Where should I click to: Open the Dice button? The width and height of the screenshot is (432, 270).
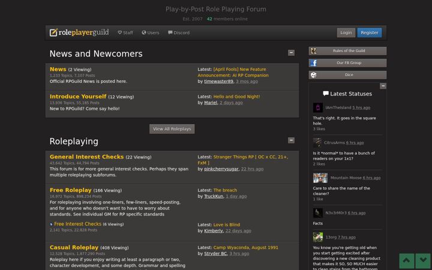coord(347,75)
